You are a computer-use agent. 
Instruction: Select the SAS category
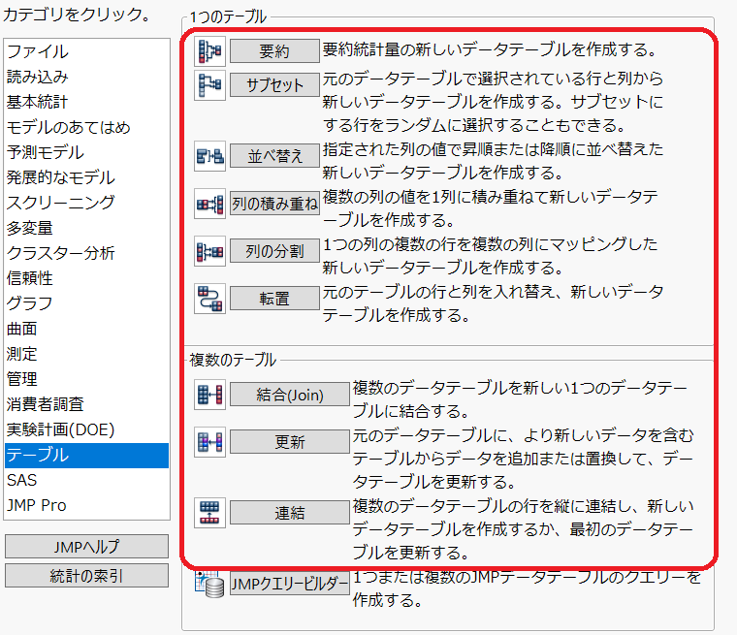[86, 480]
